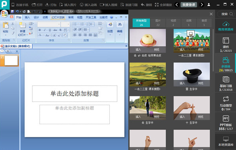The image size is (236, 150).
Task: Open the 基础习题 basic exercises section
Action: [226, 84]
